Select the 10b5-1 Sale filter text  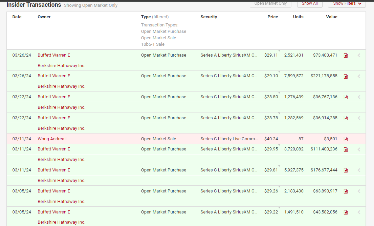[153, 44]
